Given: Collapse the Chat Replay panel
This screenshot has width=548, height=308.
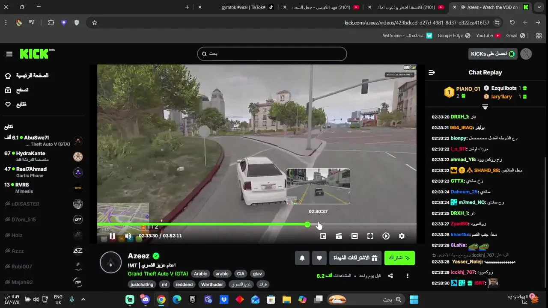Looking at the screenshot, I should click(432, 73).
